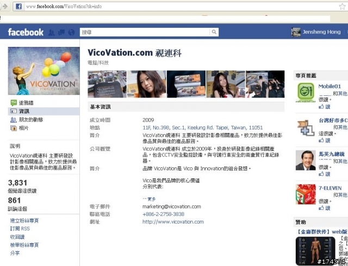Click the 7-ELEVEN page icon
This screenshot has width=348, height=266.
(306, 194)
